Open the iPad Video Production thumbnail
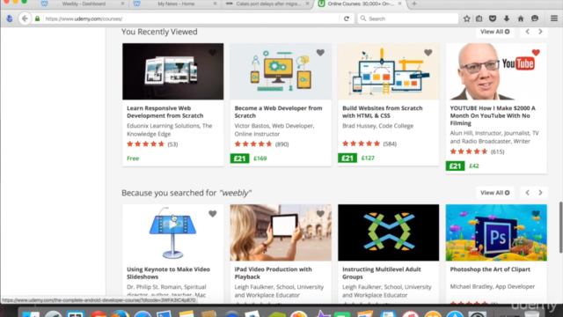 pos(281,232)
